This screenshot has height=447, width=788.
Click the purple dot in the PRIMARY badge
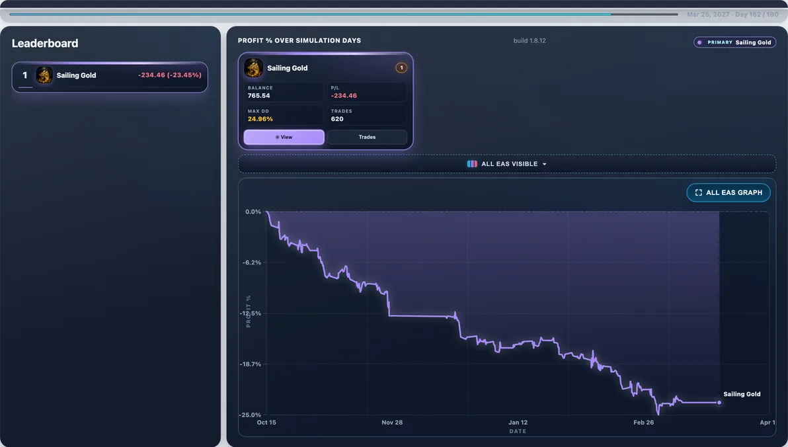tap(699, 43)
